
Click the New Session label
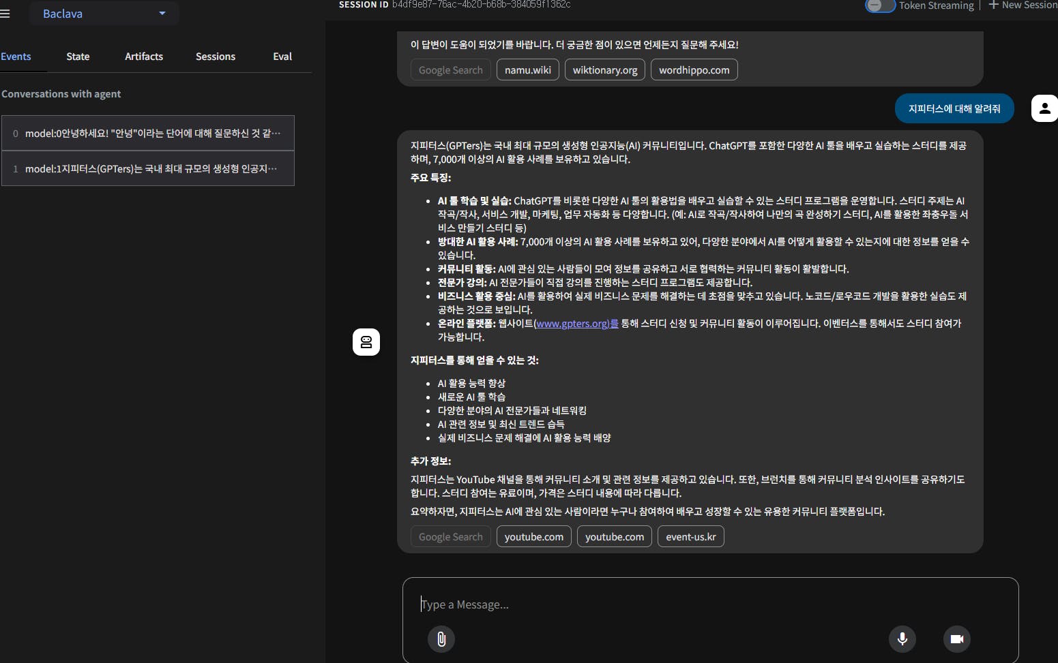tap(1029, 5)
